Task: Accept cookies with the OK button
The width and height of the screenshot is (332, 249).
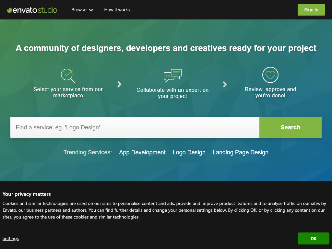Action: click(x=313, y=238)
